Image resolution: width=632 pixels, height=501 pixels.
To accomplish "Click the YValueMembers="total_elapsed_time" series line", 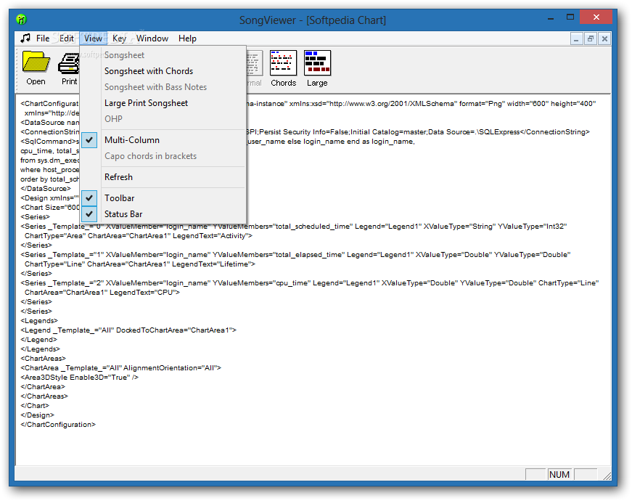I will pyautogui.click(x=295, y=255).
